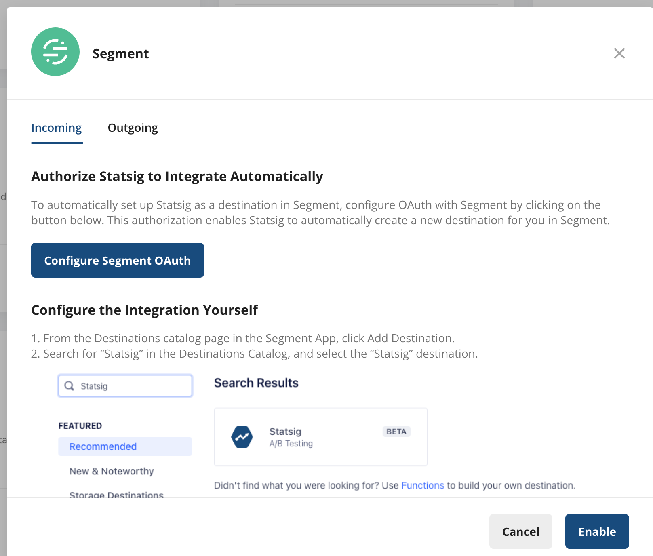Click the BETA badge on Statsig result
653x556 pixels.
pos(396,432)
